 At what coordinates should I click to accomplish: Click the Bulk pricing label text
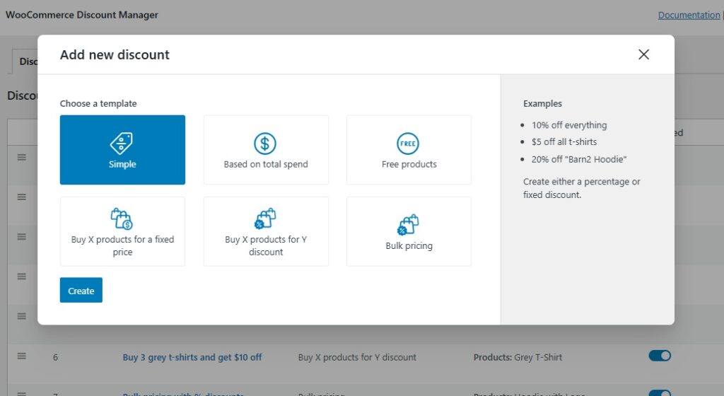pos(409,246)
